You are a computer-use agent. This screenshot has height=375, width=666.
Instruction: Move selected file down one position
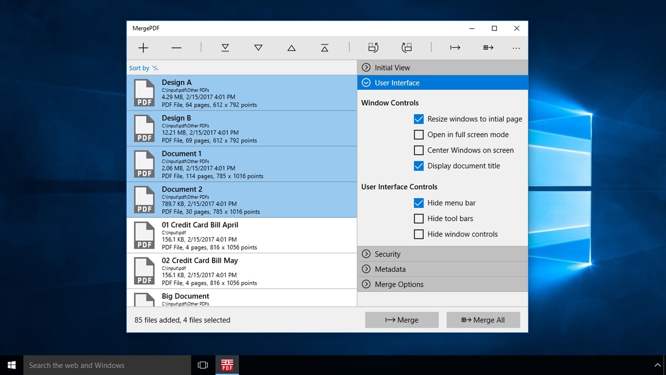coord(258,47)
